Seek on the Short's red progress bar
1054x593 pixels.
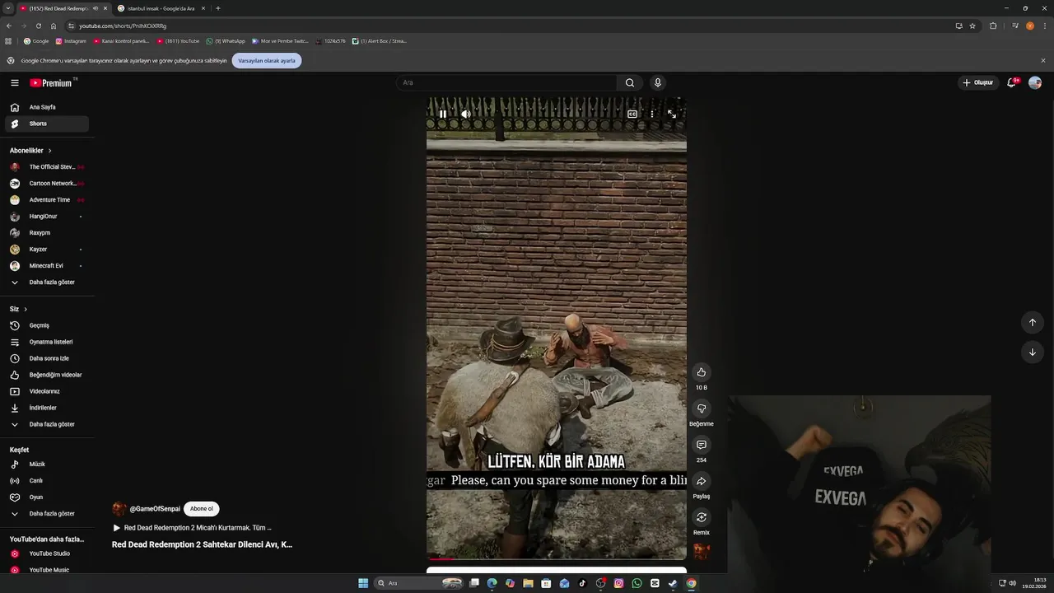point(557,559)
